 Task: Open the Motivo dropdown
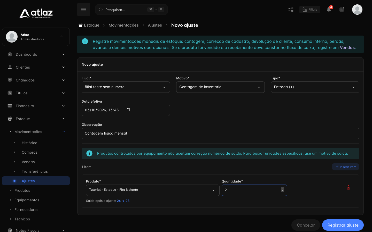pos(220,87)
